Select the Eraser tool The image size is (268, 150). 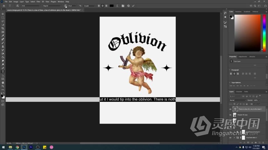3,54
